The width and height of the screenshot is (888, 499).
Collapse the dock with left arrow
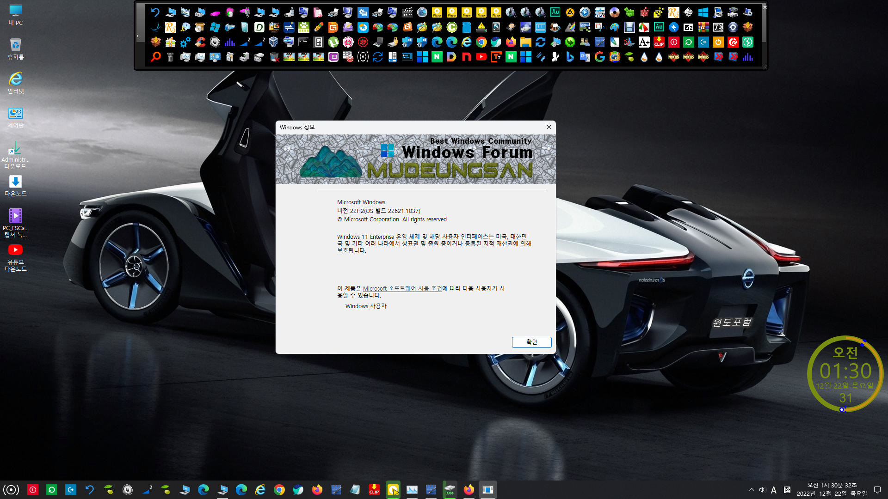[137, 36]
